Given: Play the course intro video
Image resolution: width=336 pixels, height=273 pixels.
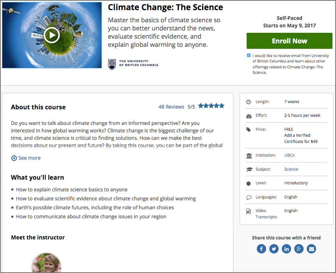Looking at the screenshot, I should click(52, 35).
